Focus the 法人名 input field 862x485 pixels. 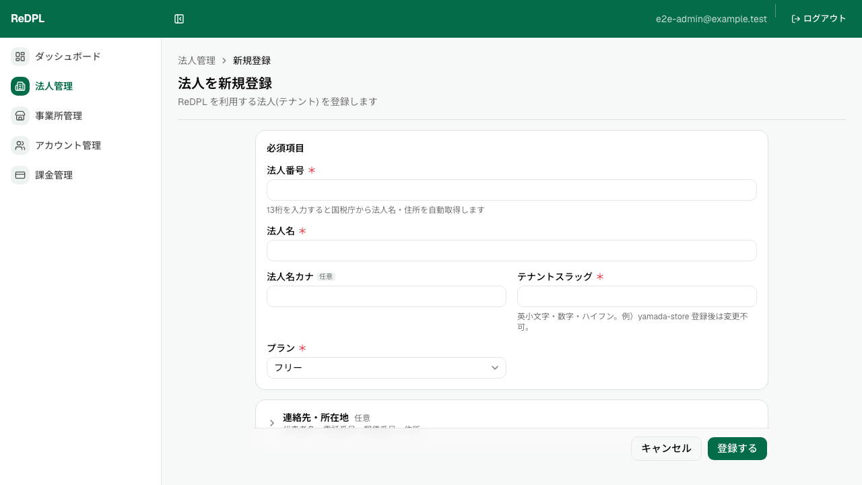[512, 251]
